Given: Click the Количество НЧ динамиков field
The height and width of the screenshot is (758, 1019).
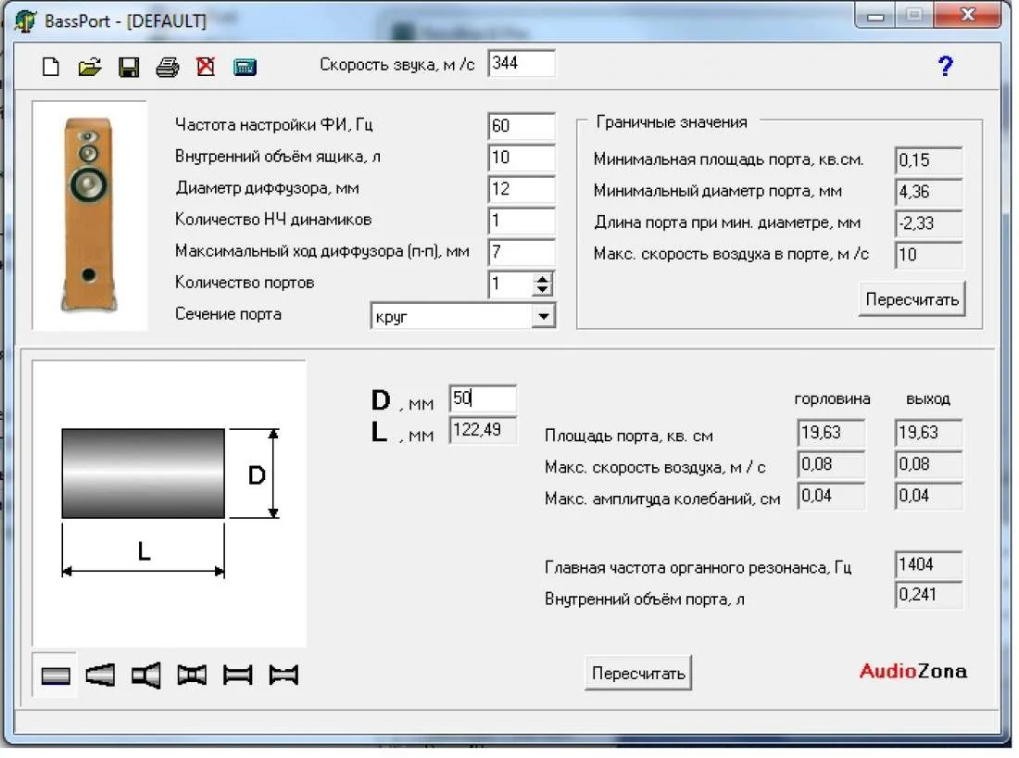Looking at the screenshot, I should tap(522, 221).
